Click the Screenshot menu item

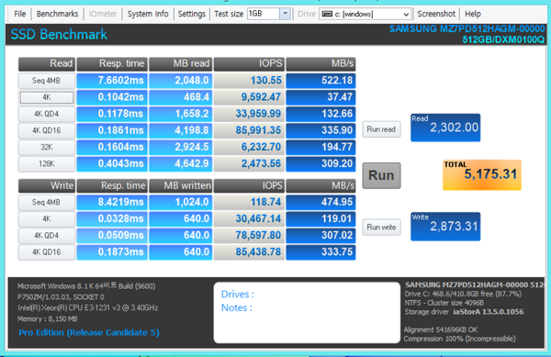point(436,14)
